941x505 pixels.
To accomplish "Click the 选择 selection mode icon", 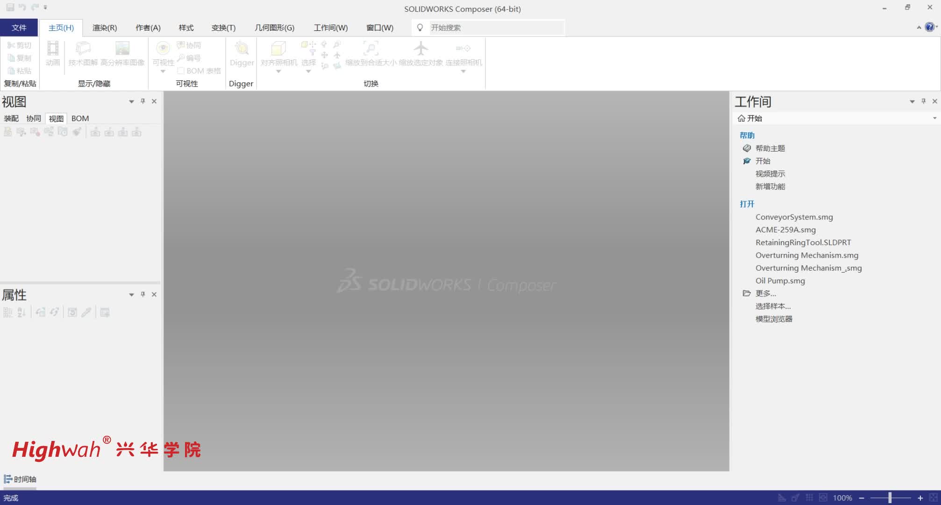I will 308,48.
